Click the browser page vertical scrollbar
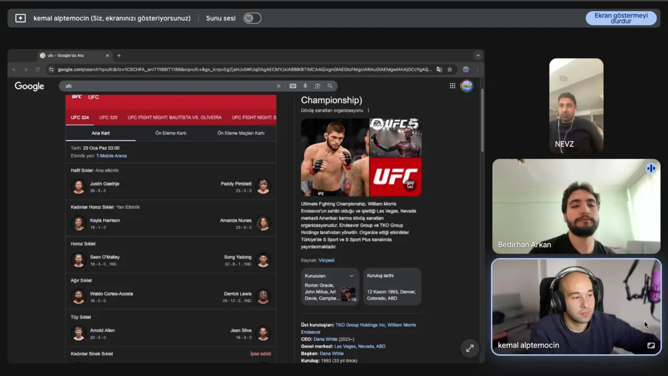Viewport: 668px width, 376px height. tap(482, 121)
